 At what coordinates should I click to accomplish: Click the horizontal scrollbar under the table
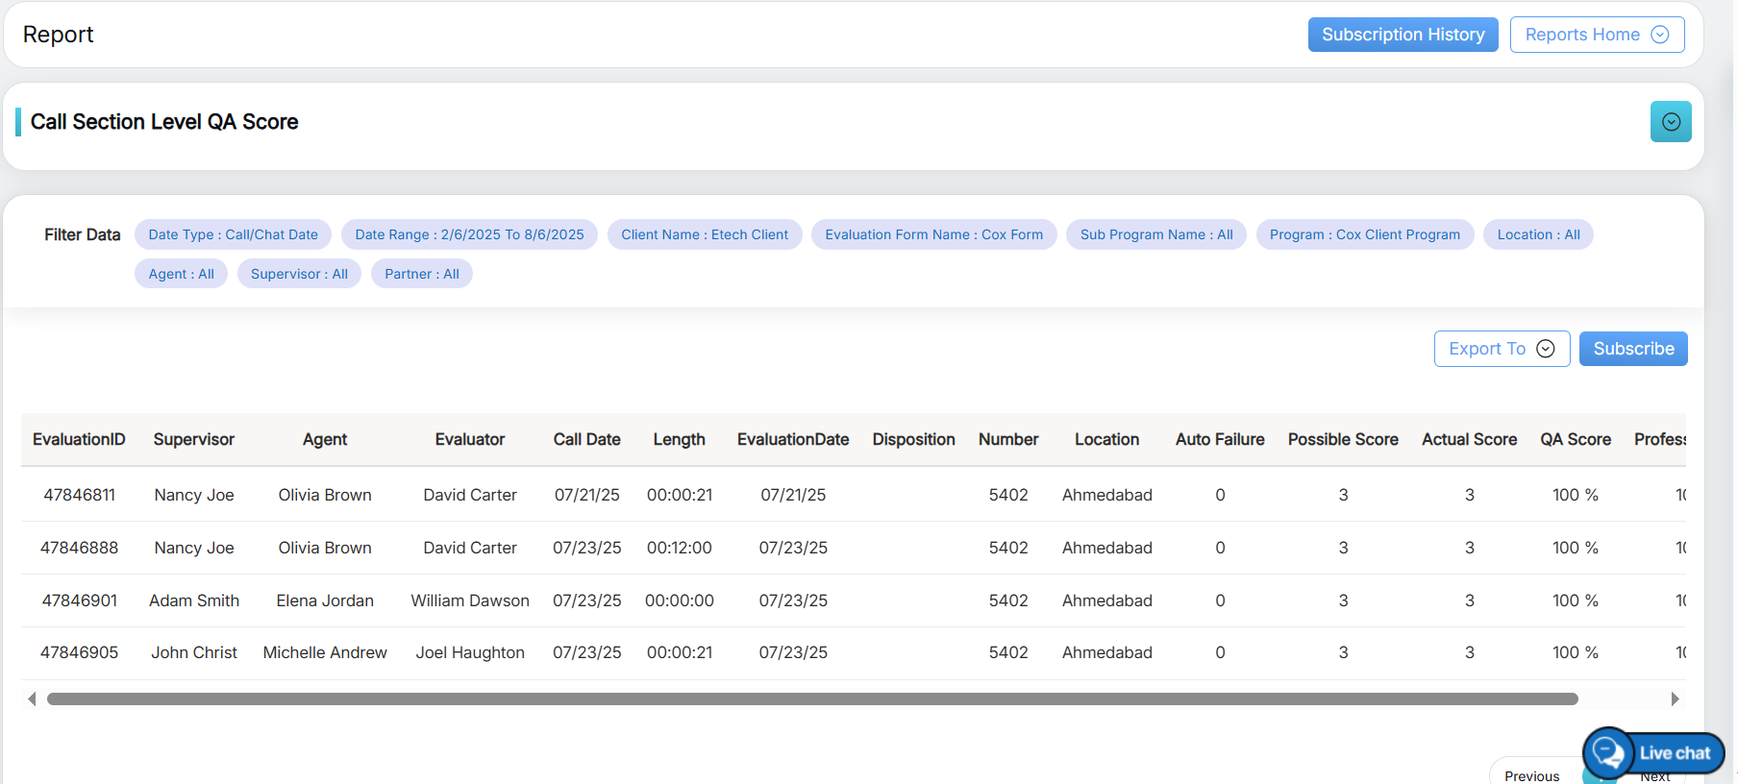click(x=811, y=699)
